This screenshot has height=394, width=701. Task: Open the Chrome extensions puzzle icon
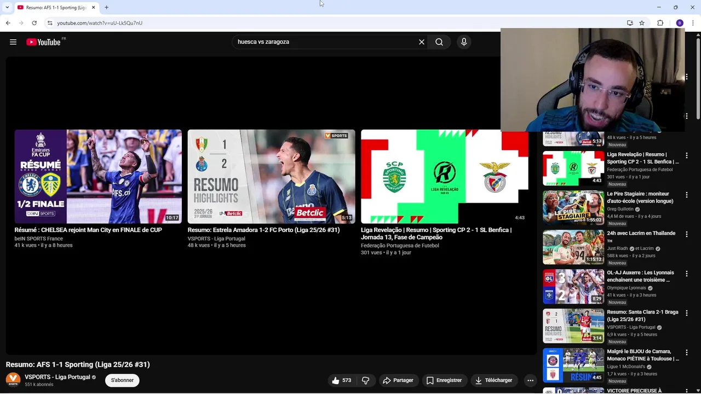[x=660, y=23]
